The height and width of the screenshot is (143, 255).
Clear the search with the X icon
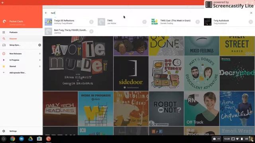251,13
